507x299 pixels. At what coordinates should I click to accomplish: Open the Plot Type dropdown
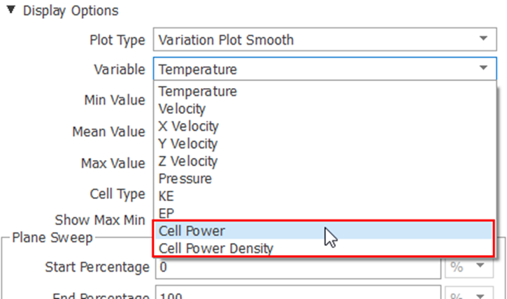coord(483,39)
